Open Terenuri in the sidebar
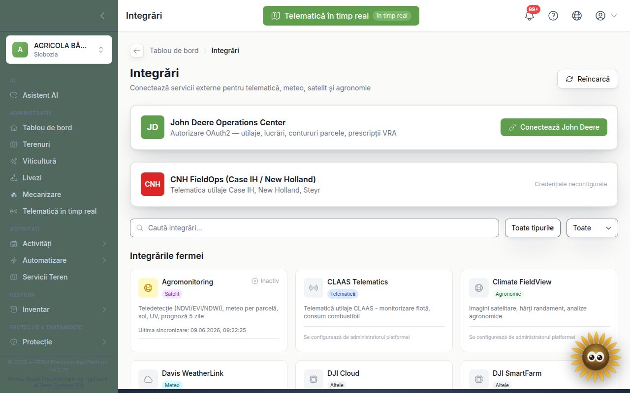This screenshot has height=393, width=630. pos(59,144)
